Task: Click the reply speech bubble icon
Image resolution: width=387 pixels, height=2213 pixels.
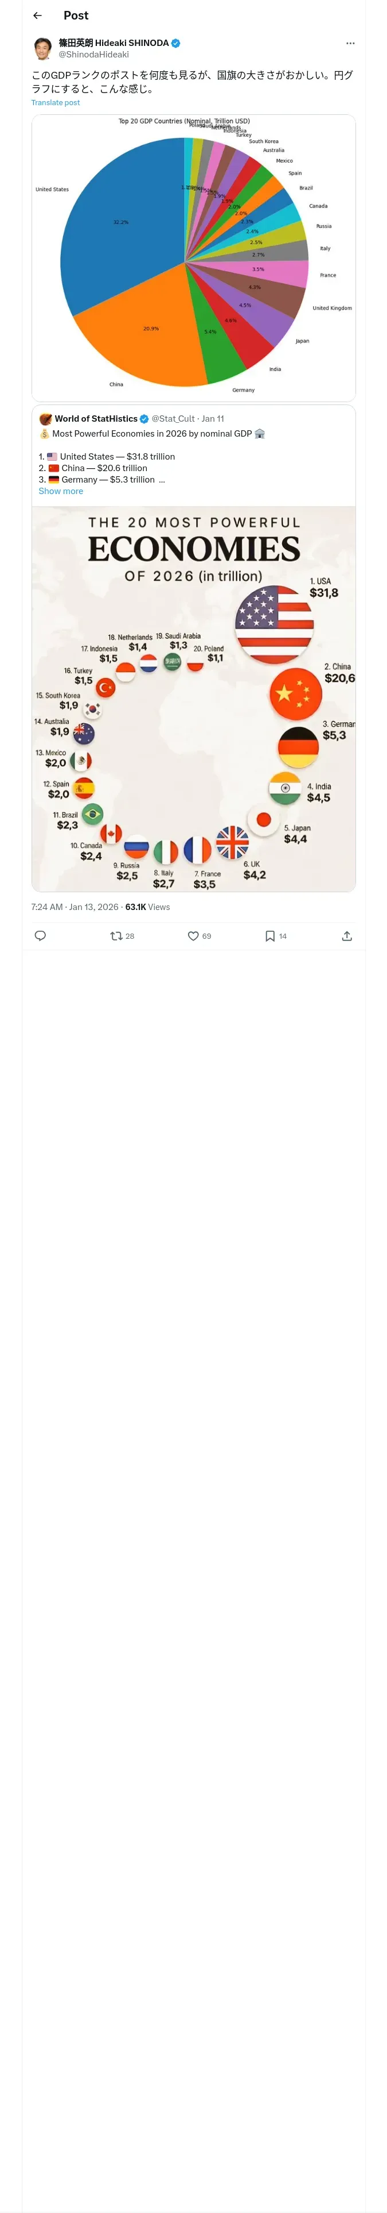Action: click(40, 935)
